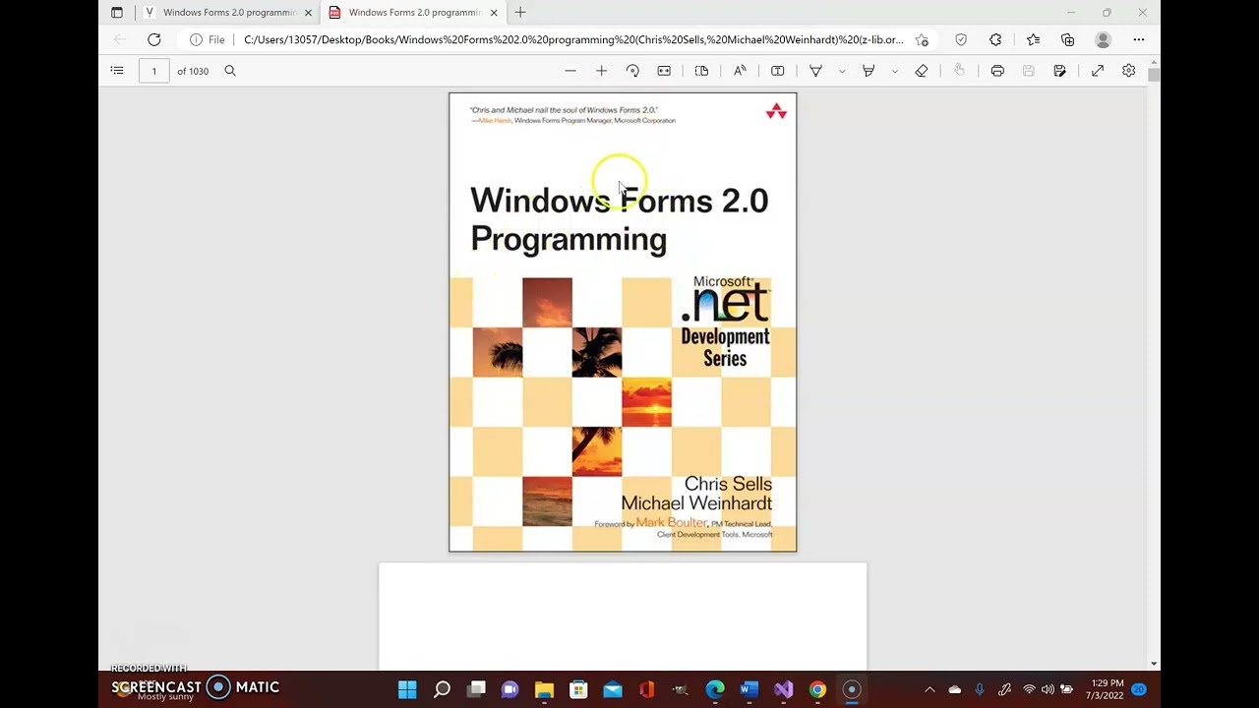Select the Draw pen tool

[815, 71]
